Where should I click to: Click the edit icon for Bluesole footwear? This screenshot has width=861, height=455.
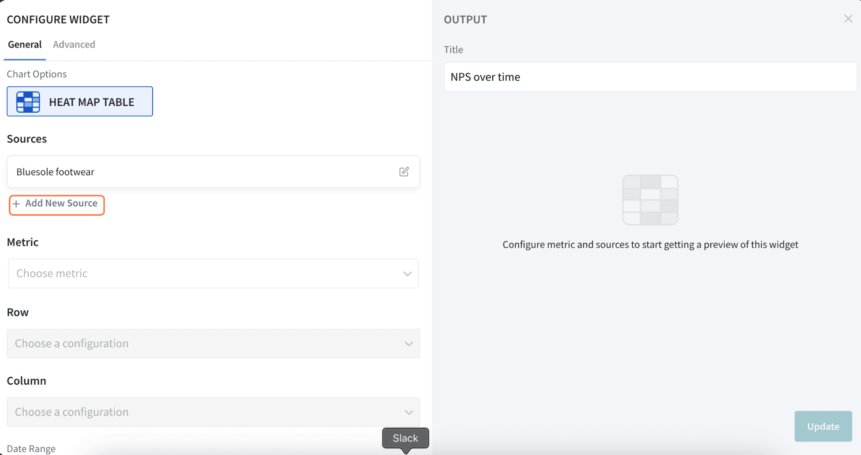[x=404, y=172]
